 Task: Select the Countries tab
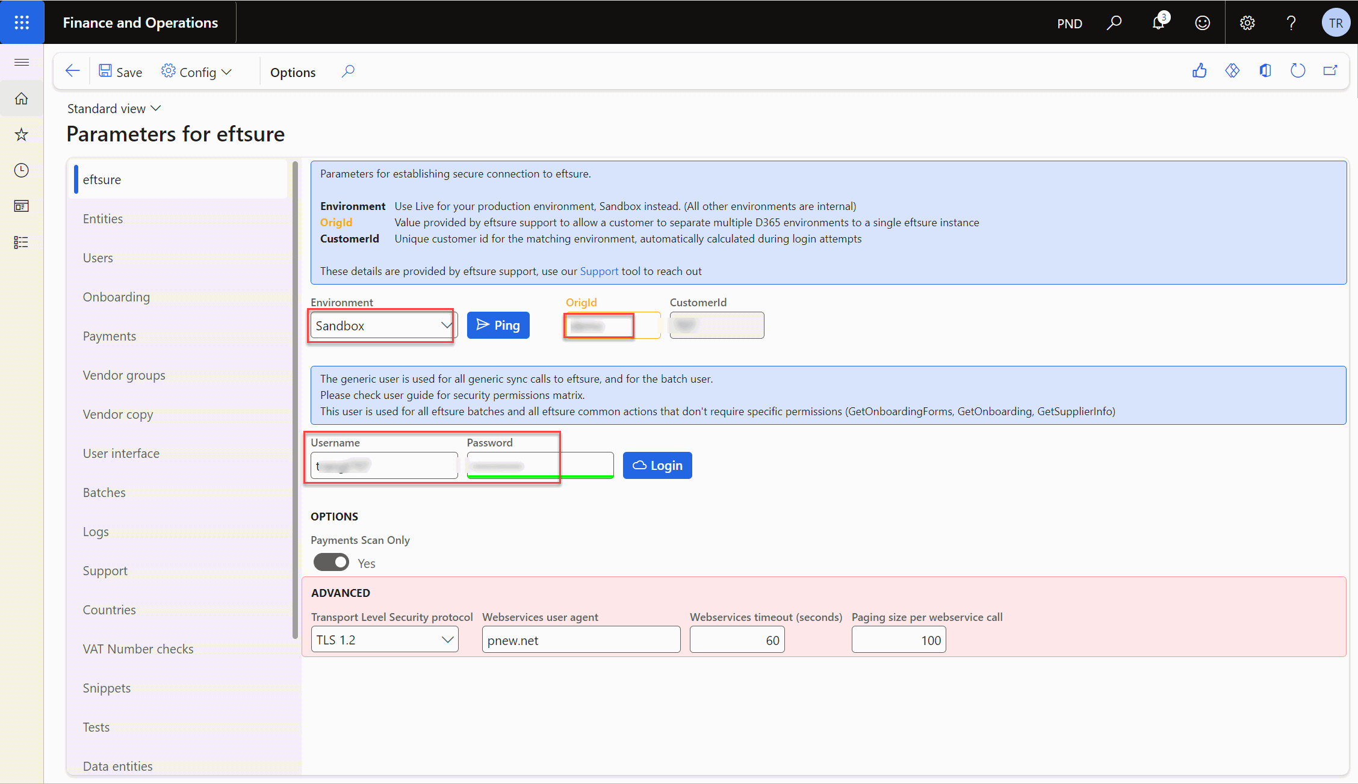click(x=179, y=610)
